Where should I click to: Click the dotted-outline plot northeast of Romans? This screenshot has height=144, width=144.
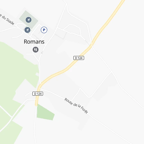point(61,35)
